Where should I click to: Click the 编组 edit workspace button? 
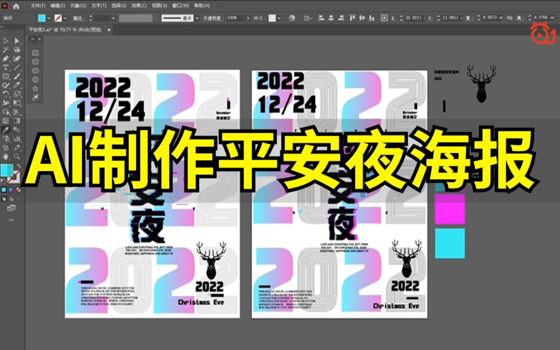8,18
